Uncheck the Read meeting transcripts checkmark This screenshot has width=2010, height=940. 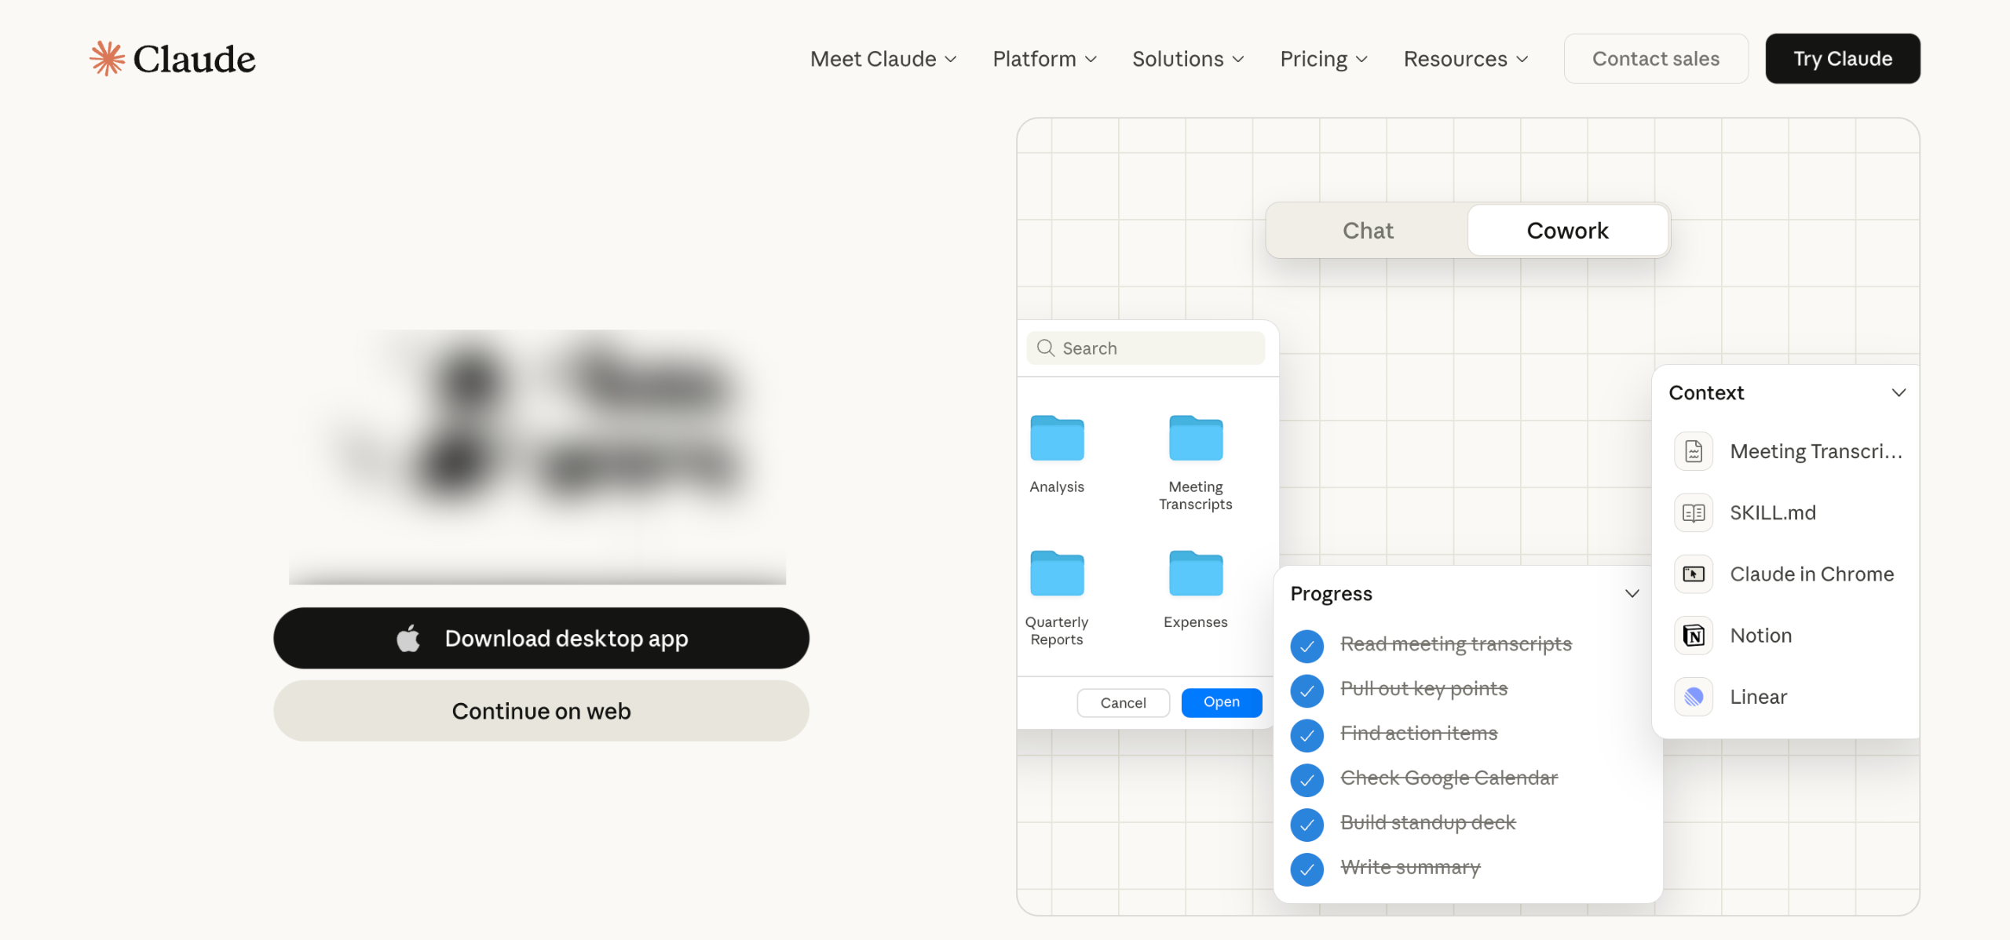(x=1306, y=646)
